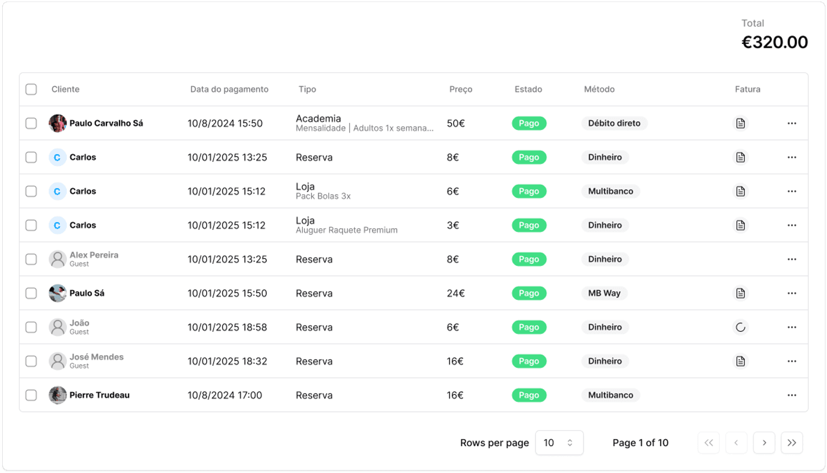
Task: Open more options for Paulo Sá row
Action: 791,293
